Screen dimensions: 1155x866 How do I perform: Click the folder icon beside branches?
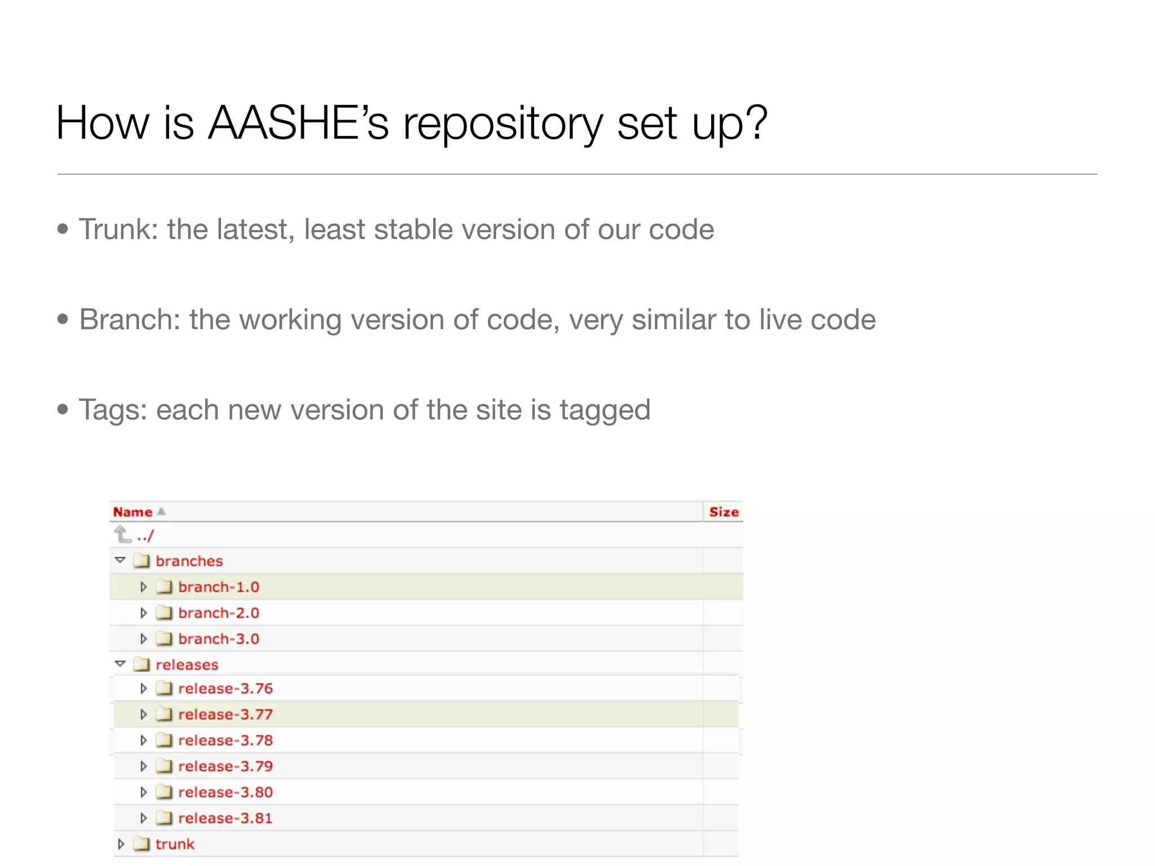coord(142,561)
